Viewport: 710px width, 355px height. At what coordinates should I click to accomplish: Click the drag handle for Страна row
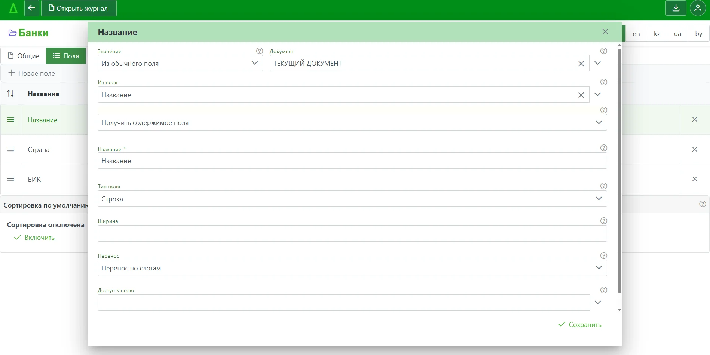11,149
